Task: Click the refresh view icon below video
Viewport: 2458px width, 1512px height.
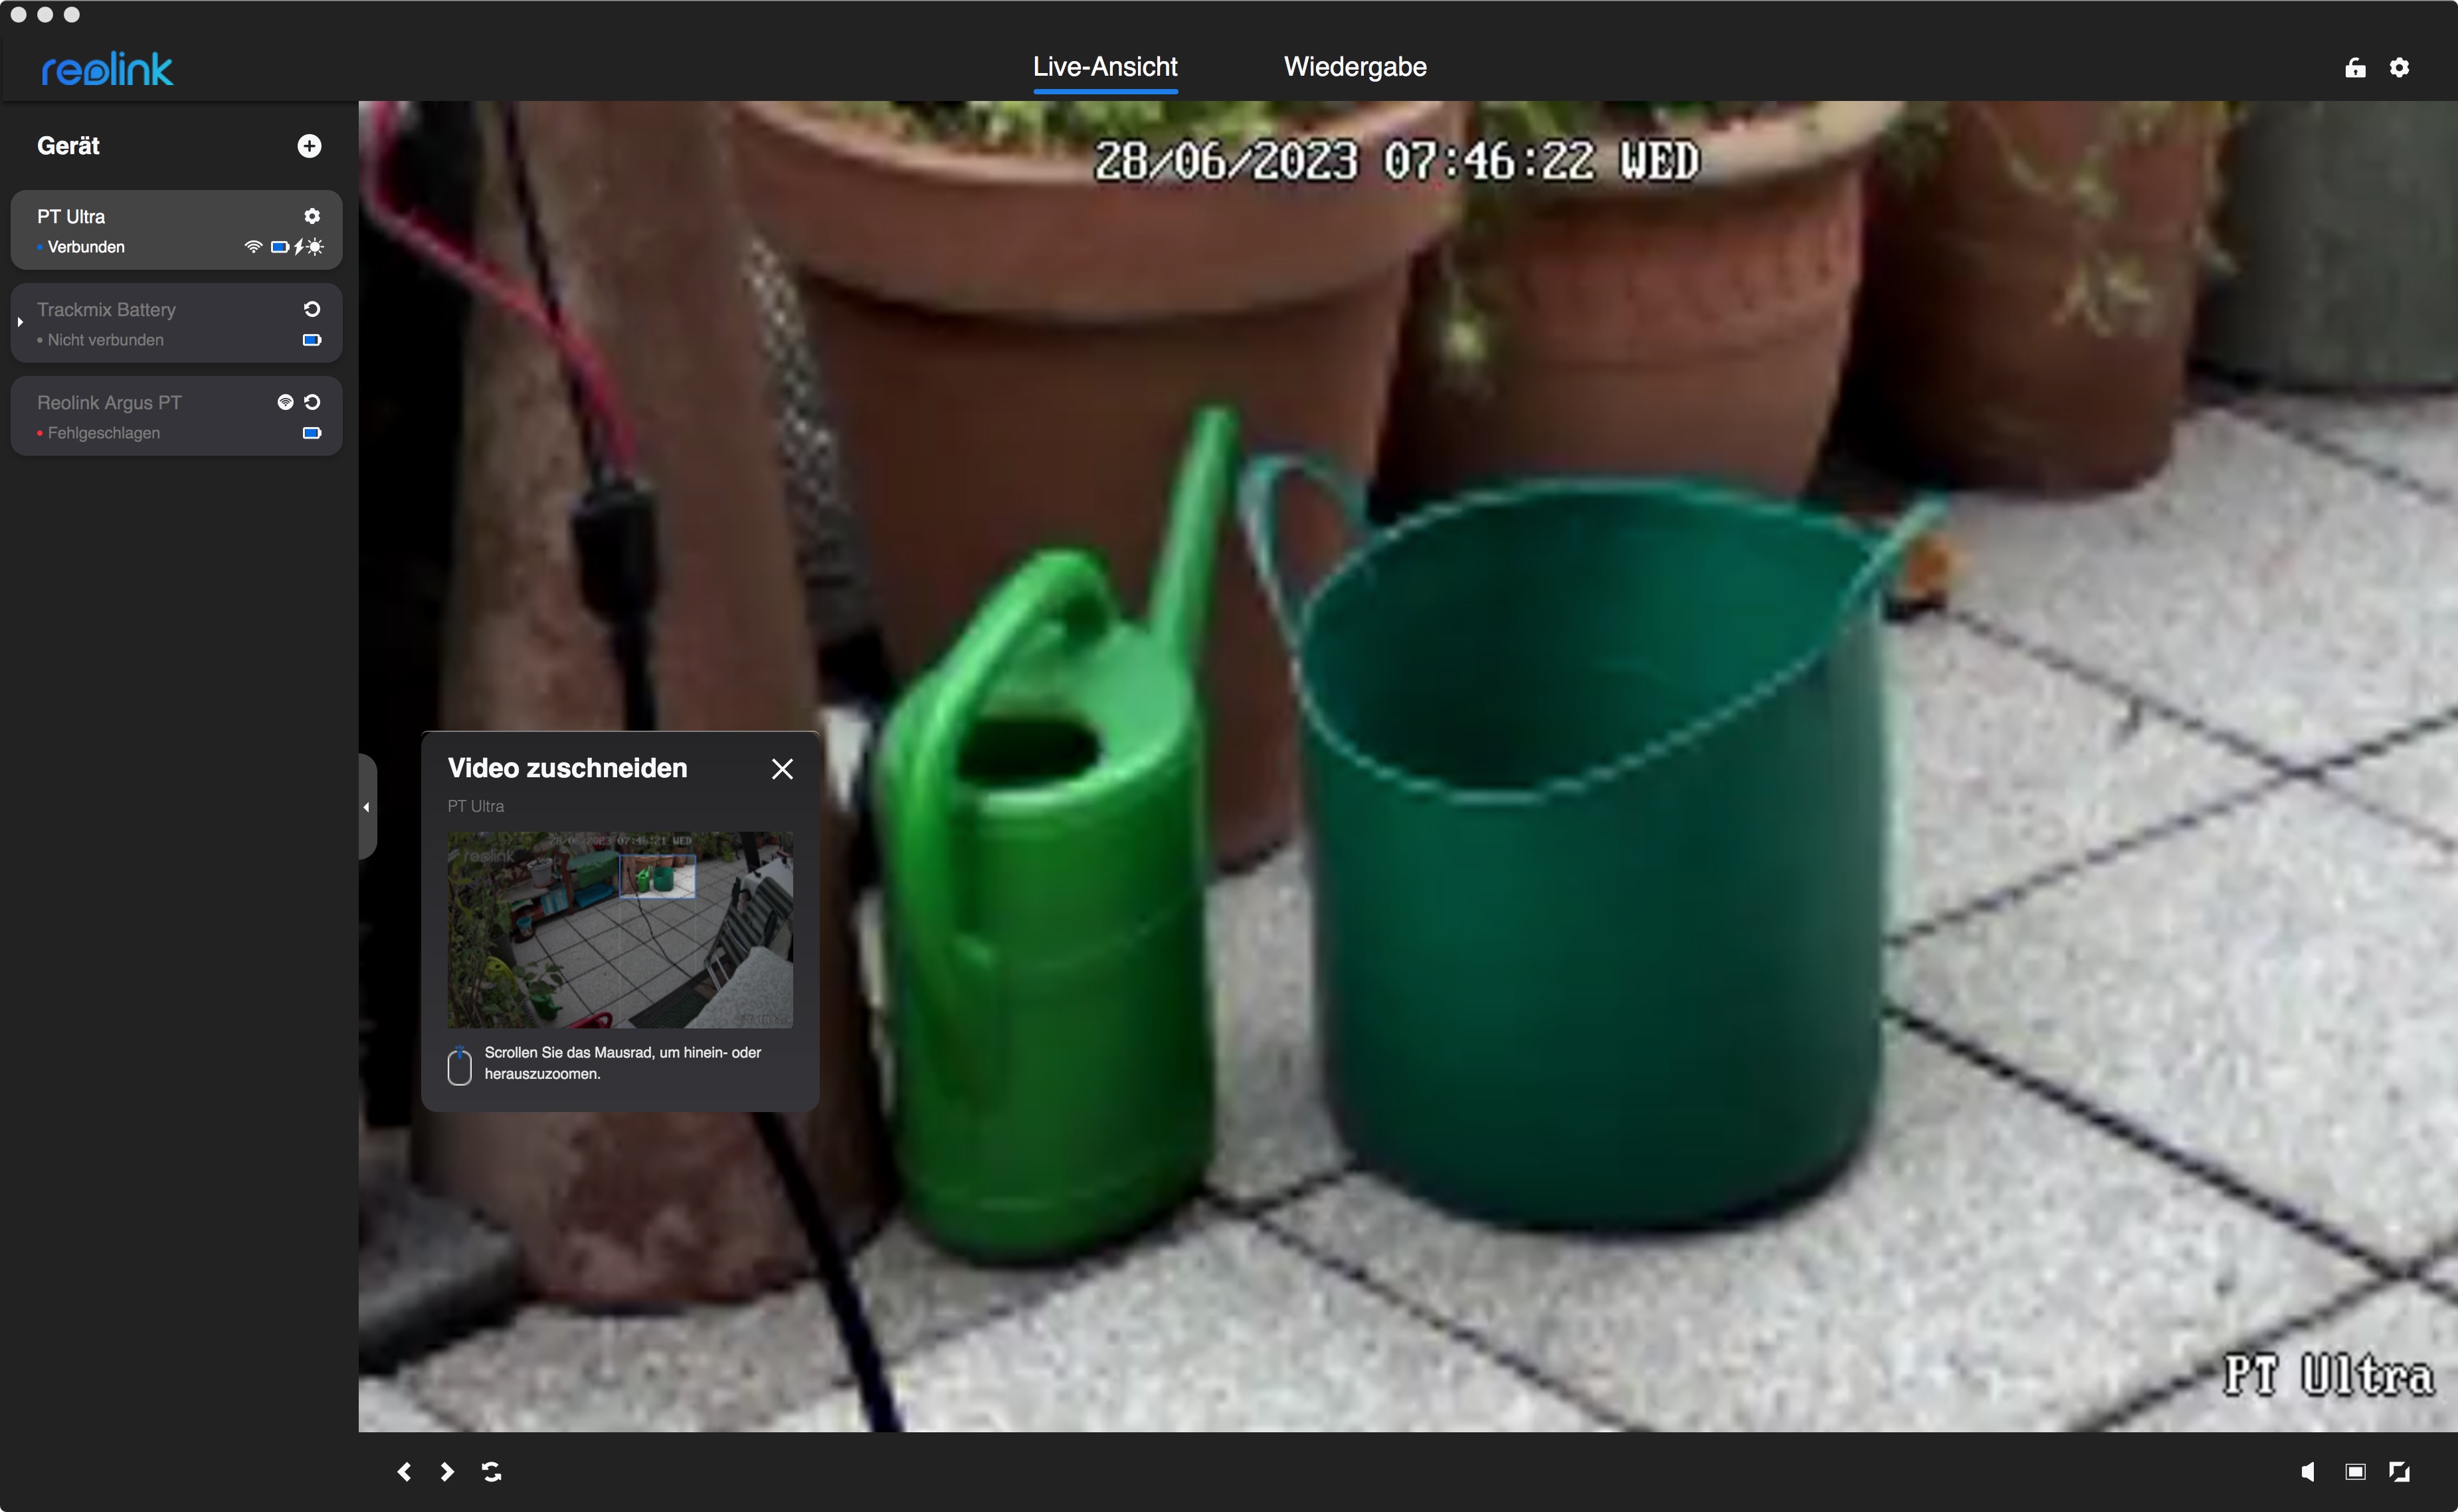Action: 491,1472
